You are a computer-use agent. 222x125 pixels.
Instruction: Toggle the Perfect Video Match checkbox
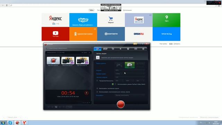pos(116,84)
